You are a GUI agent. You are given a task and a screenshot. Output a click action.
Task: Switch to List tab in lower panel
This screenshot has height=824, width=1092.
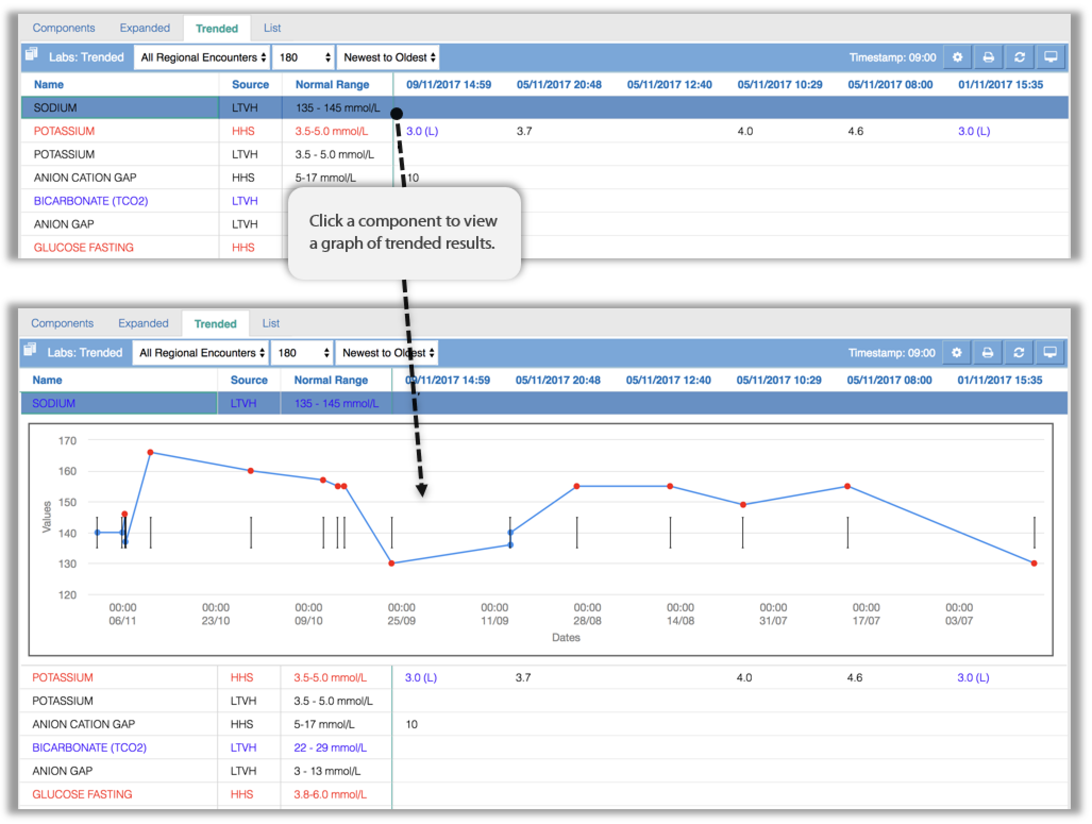[x=271, y=323]
